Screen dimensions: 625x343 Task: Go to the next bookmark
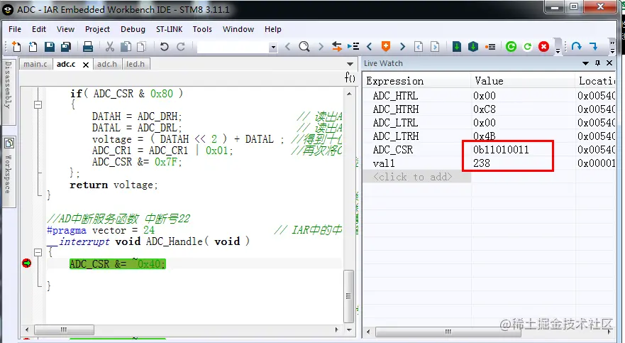click(402, 47)
